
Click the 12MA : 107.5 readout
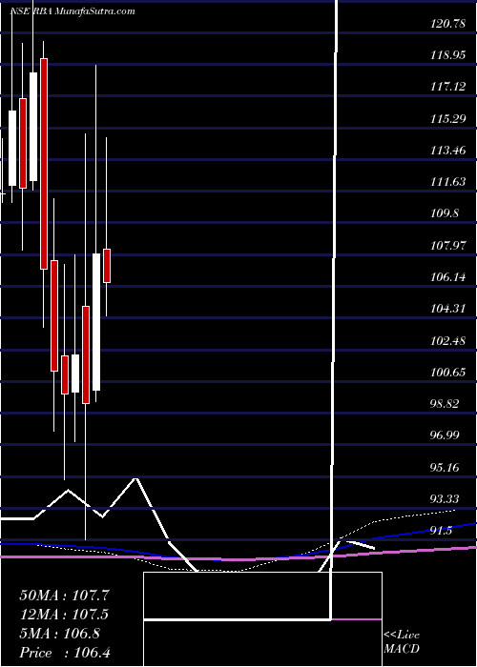[x=64, y=615]
